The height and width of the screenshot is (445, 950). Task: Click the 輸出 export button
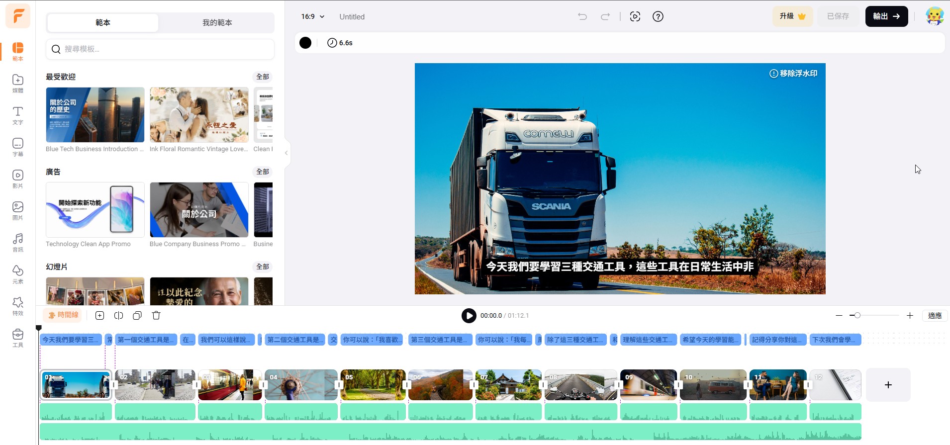[886, 16]
